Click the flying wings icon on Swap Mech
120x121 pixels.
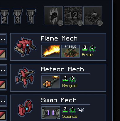click(81, 110)
